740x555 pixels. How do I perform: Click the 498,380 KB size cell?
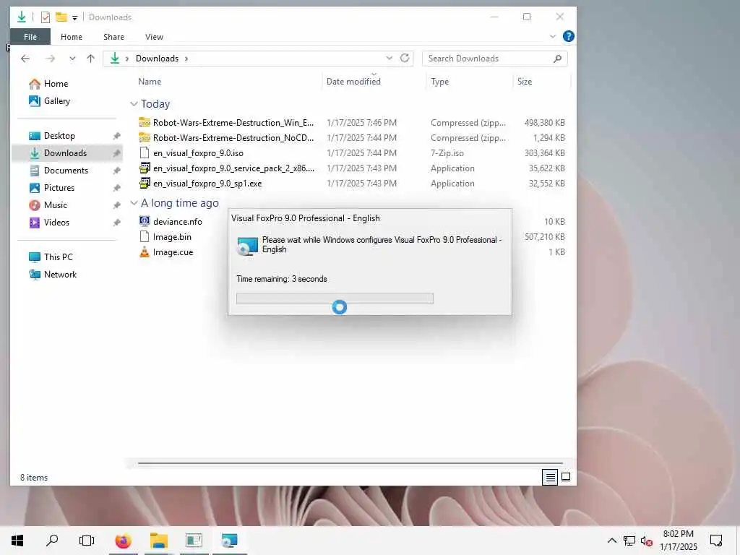click(544, 123)
